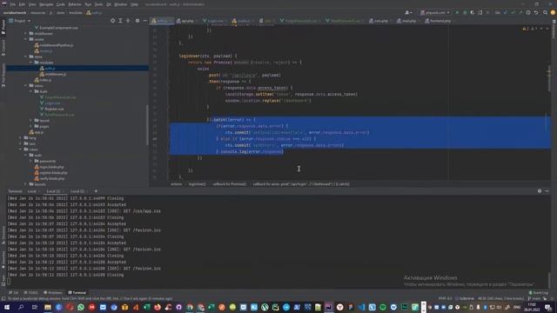
Task: Click the Debug bug icon in toolbar
Action: click(x=465, y=12)
